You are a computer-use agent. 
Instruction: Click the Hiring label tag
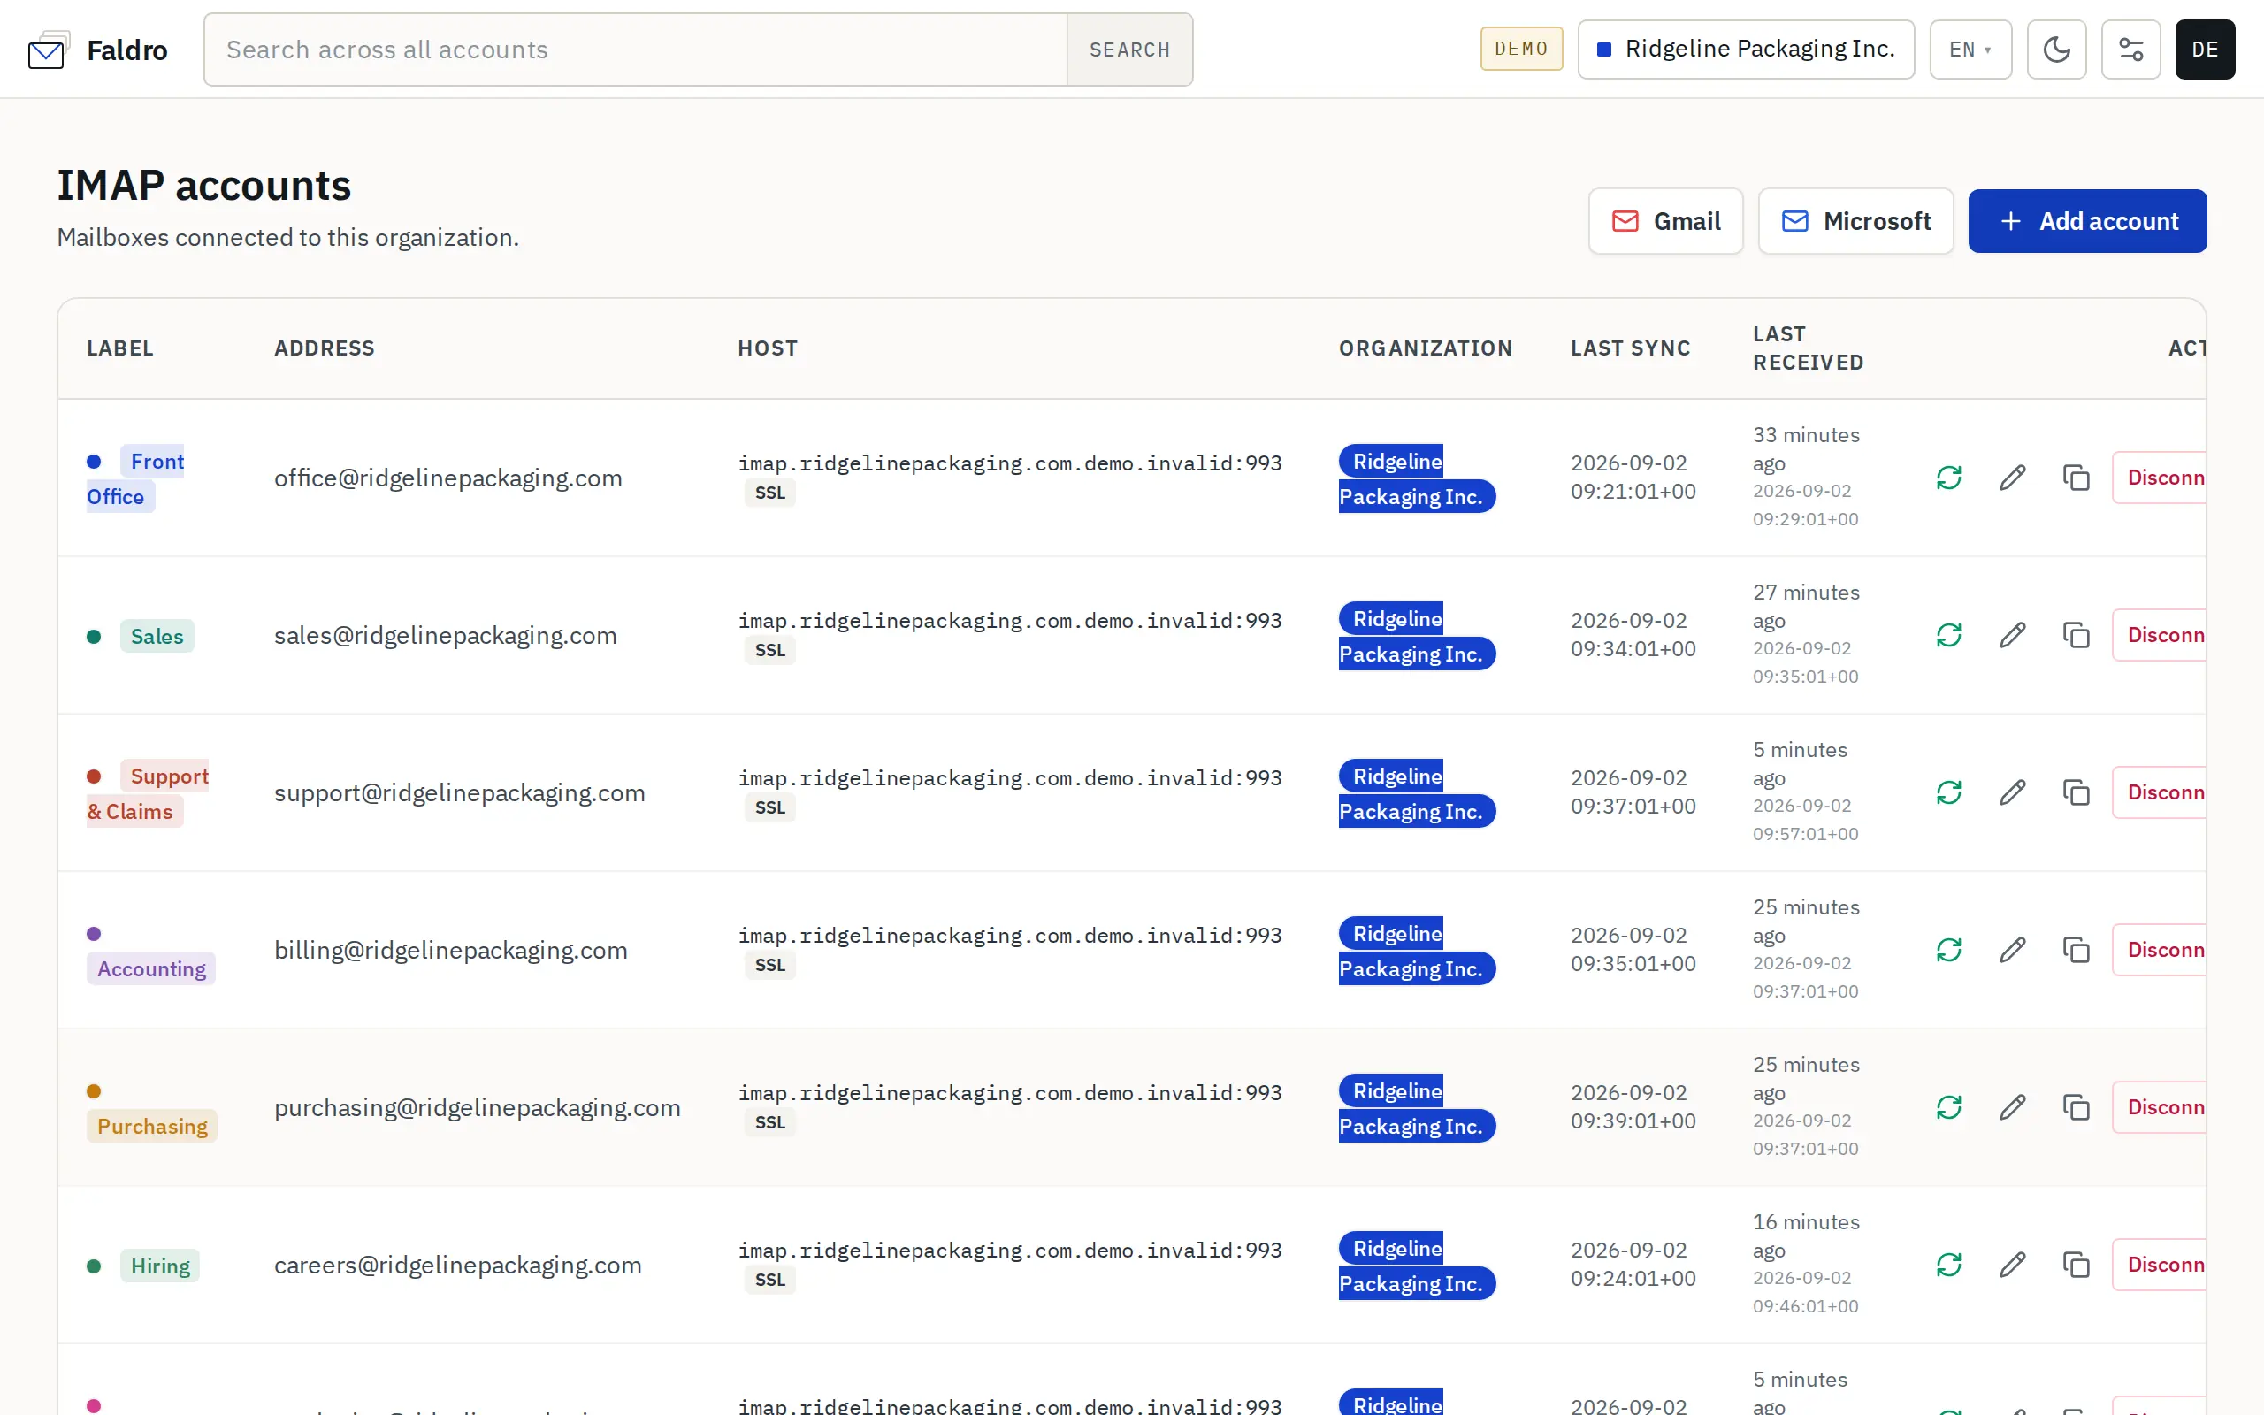point(160,1266)
